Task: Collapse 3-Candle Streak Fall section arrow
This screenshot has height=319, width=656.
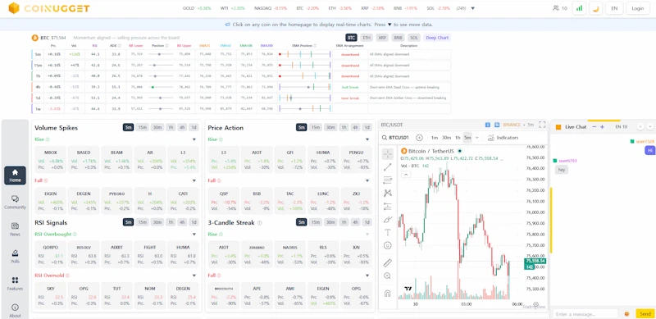Action: click(x=367, y=276)
